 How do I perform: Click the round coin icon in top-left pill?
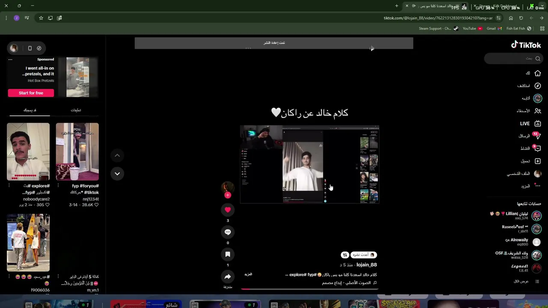(39, 48)
